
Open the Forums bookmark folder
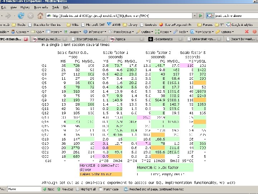tap(205, 25)
